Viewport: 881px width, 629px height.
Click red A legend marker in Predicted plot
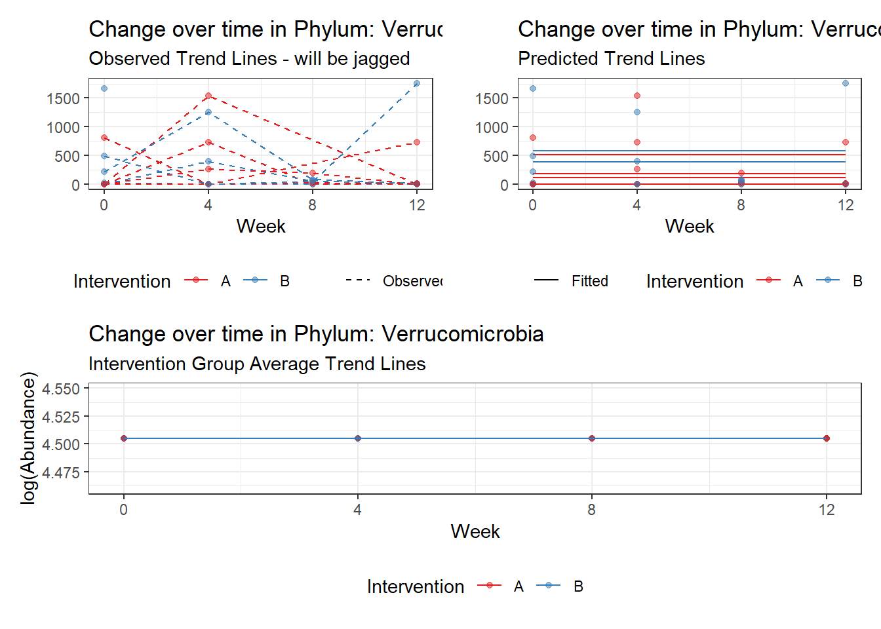point(768,280)
